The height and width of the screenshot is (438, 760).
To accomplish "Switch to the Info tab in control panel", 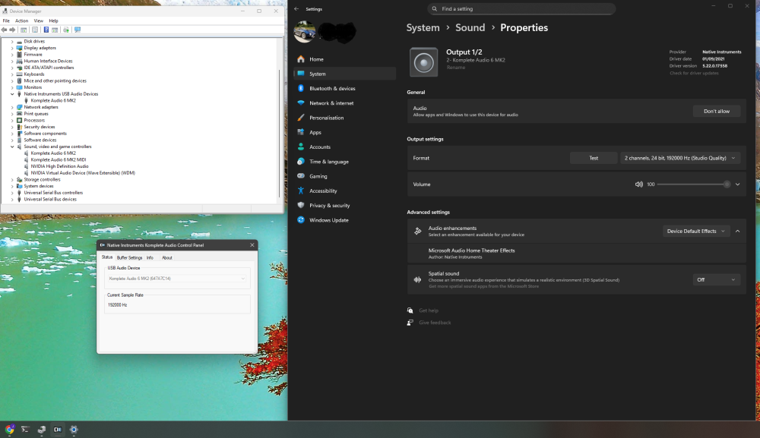I will tap(150, 257).
